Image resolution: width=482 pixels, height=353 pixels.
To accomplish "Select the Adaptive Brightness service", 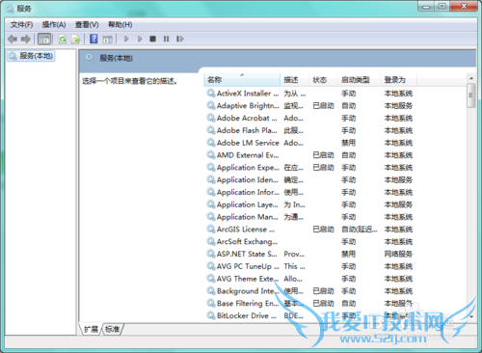I will (x=309, y=106).
